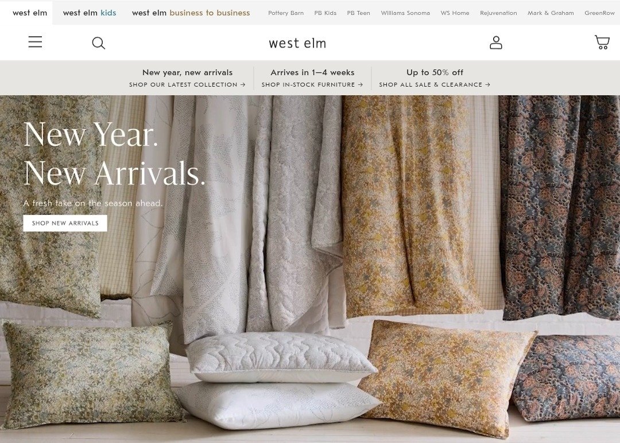Open the WS Home link

click(x=455, y=13)
